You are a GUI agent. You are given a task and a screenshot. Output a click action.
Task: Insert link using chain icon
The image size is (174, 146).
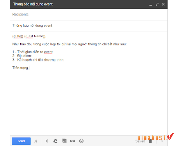[73, 141]
